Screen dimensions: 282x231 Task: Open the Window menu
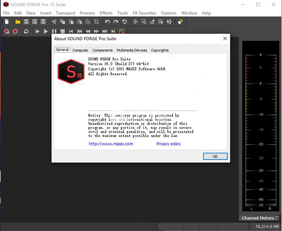pos(189,13)
